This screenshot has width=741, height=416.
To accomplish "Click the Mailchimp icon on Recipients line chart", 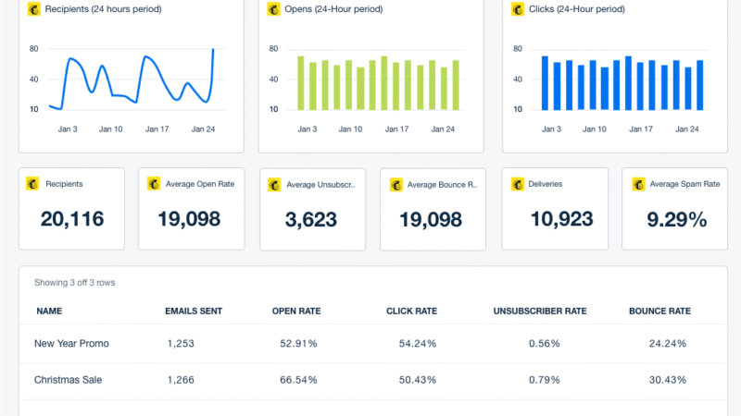I will 35,9.
